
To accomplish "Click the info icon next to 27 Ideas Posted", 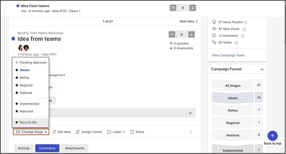I will pos(246,22).
